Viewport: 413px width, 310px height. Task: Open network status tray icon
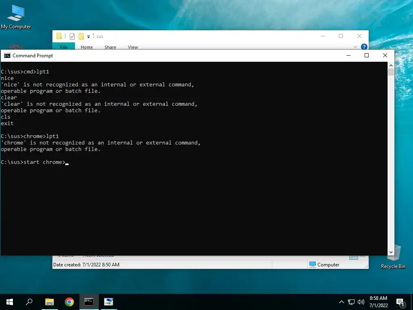(x=351, y=302)
